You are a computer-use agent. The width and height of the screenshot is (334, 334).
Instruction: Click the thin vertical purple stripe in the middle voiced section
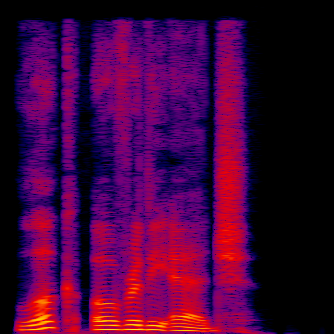pos(140,163)
